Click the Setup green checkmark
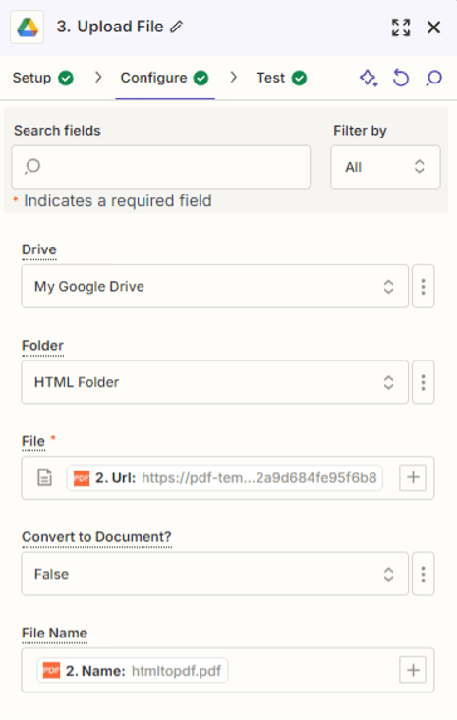Image resolution: width=457 pixels, height=720 pixels. pyautogui.click(x=66, y=78)
